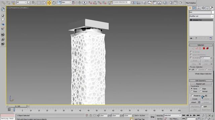
Task: Open the reference coordinate 'View' dropdown
Action: [67, 2]
